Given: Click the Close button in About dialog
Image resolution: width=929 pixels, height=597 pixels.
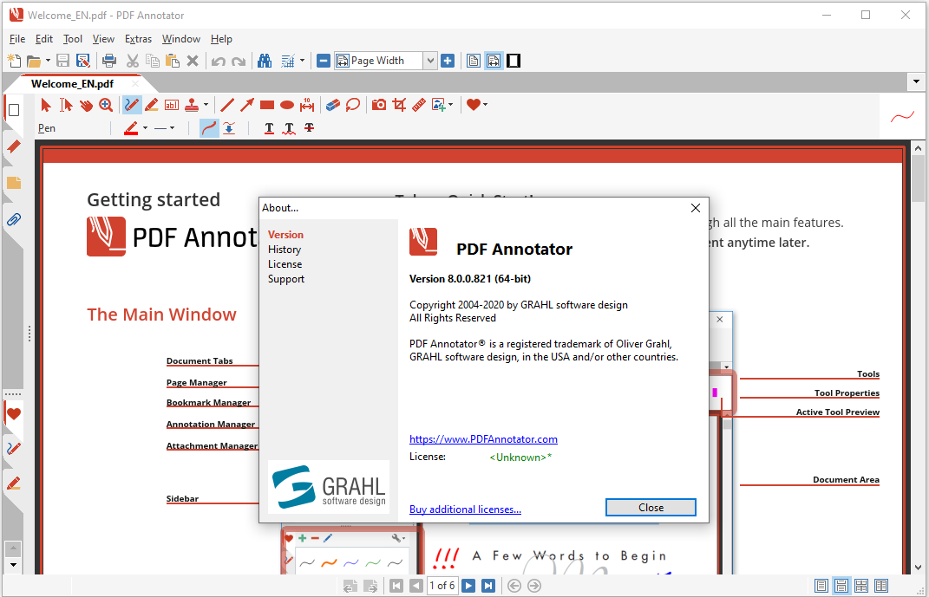Looking at the screenshot, I should point(651,508).
